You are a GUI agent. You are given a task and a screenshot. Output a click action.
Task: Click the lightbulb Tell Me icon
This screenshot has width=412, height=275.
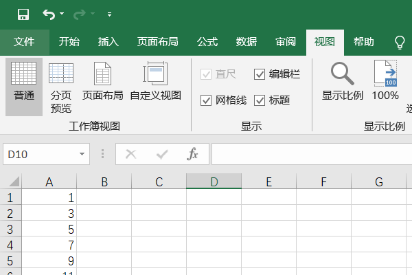400,42
